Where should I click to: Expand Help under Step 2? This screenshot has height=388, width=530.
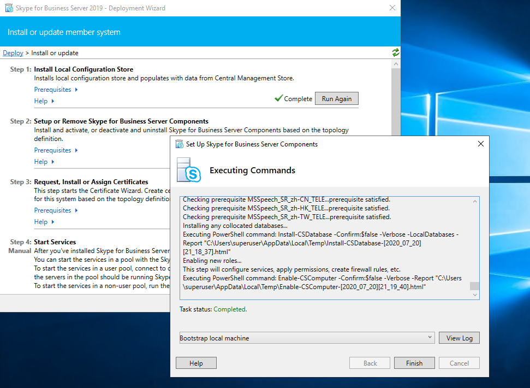(44, 162)
